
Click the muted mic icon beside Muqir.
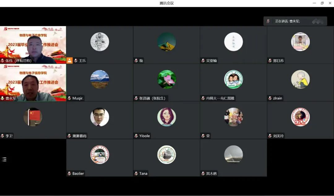(69, 98)
